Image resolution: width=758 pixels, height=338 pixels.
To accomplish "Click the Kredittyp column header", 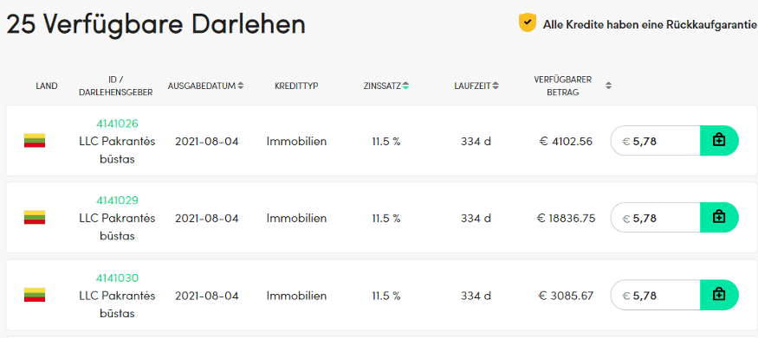I will click(296, 86).
